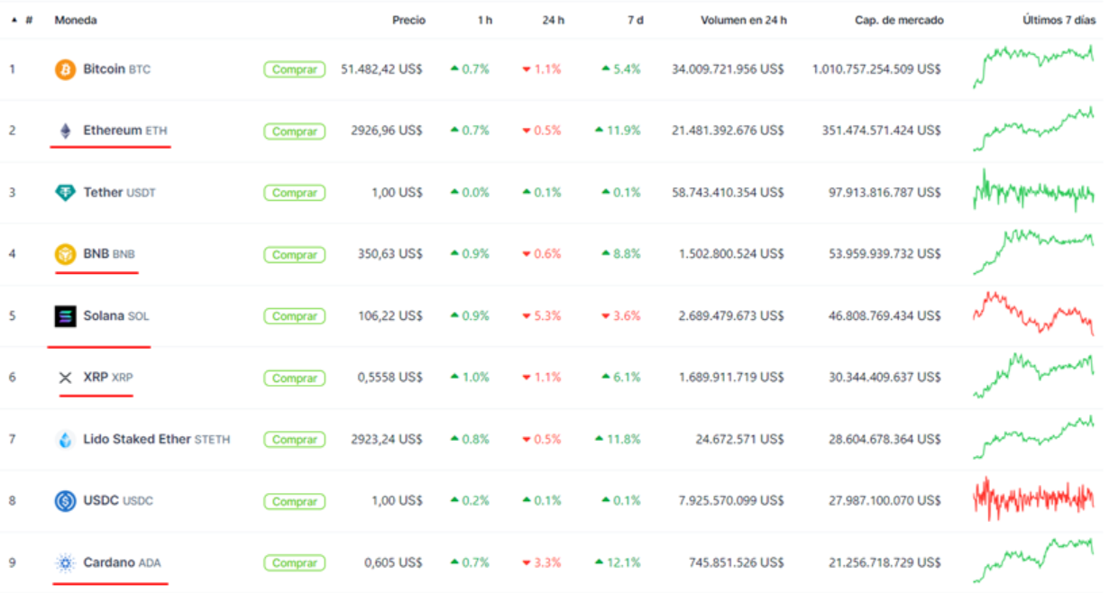Select USDC market cap 27.987.100.070 US$

885,501
